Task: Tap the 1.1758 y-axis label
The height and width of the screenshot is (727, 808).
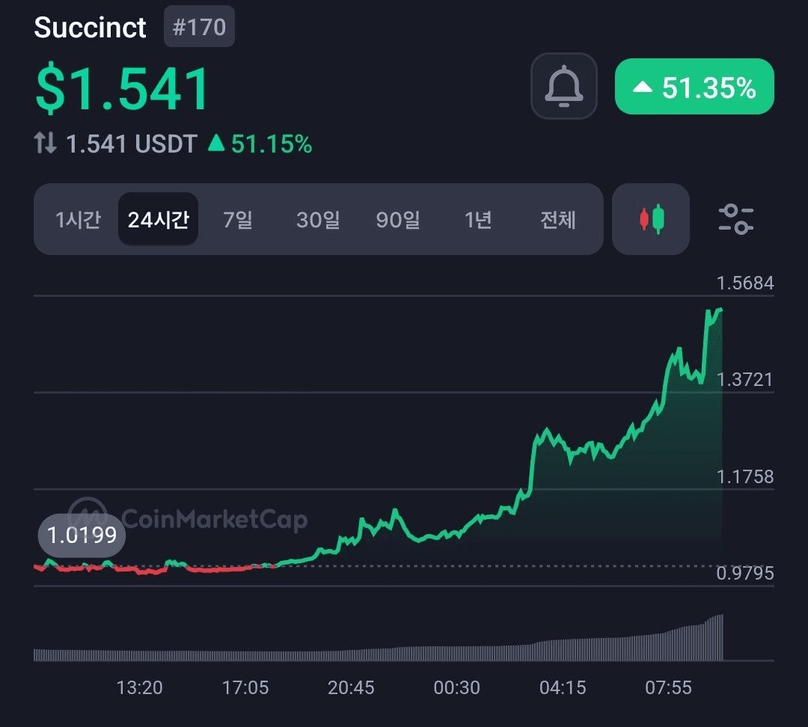Action: coord(745,476)
